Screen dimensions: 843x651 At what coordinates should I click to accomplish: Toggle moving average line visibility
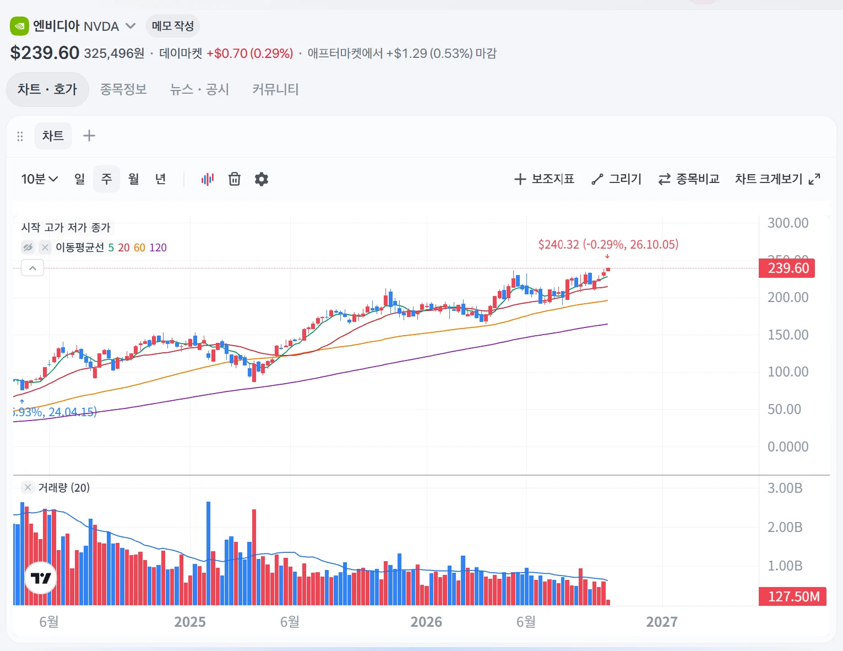28,248
